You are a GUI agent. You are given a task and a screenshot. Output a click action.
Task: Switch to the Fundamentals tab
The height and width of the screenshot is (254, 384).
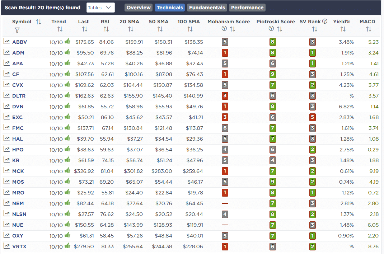(x=207, y=8)
